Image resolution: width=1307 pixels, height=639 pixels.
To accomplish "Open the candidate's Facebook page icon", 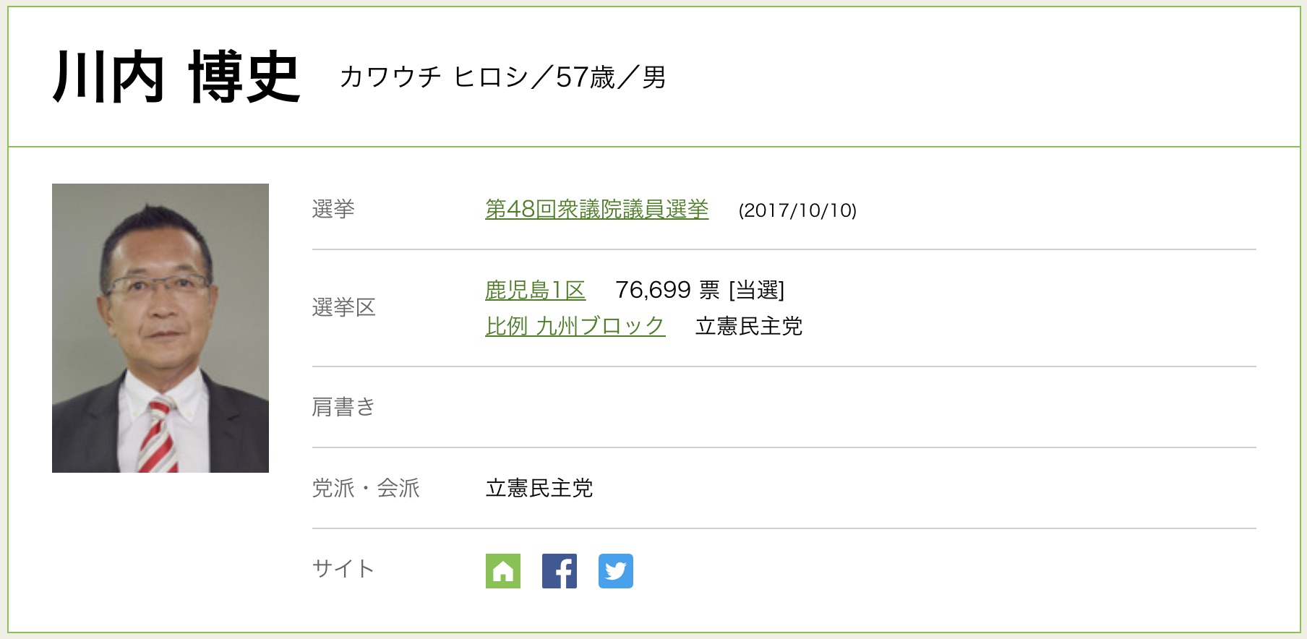I will click(559, 571).
